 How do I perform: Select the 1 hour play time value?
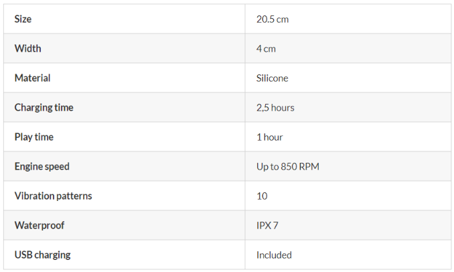(x=270, y=137)
